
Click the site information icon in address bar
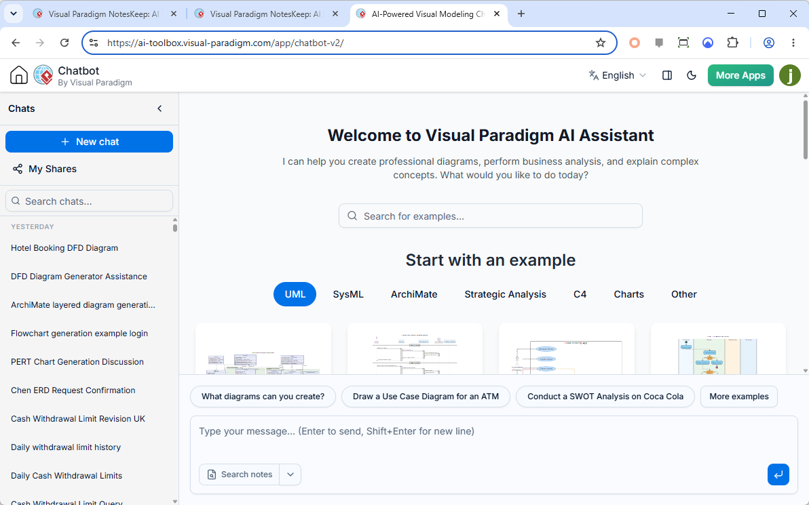(94, 43)
